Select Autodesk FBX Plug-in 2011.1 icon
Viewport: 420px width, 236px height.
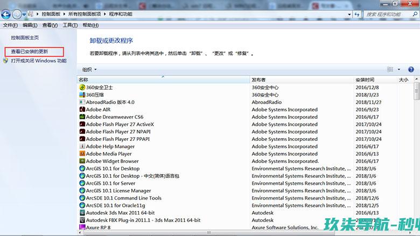click(82, 220)
